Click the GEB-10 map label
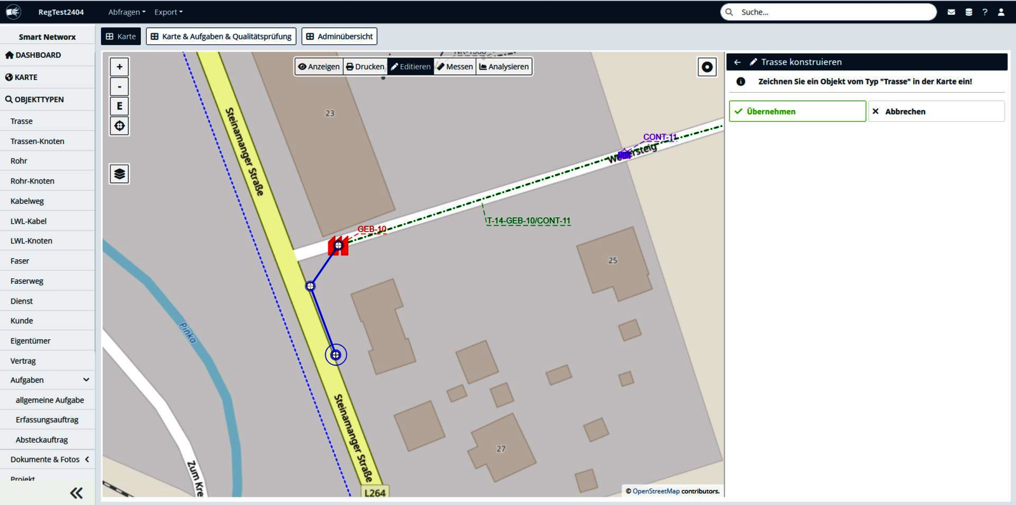 [372, 229]
